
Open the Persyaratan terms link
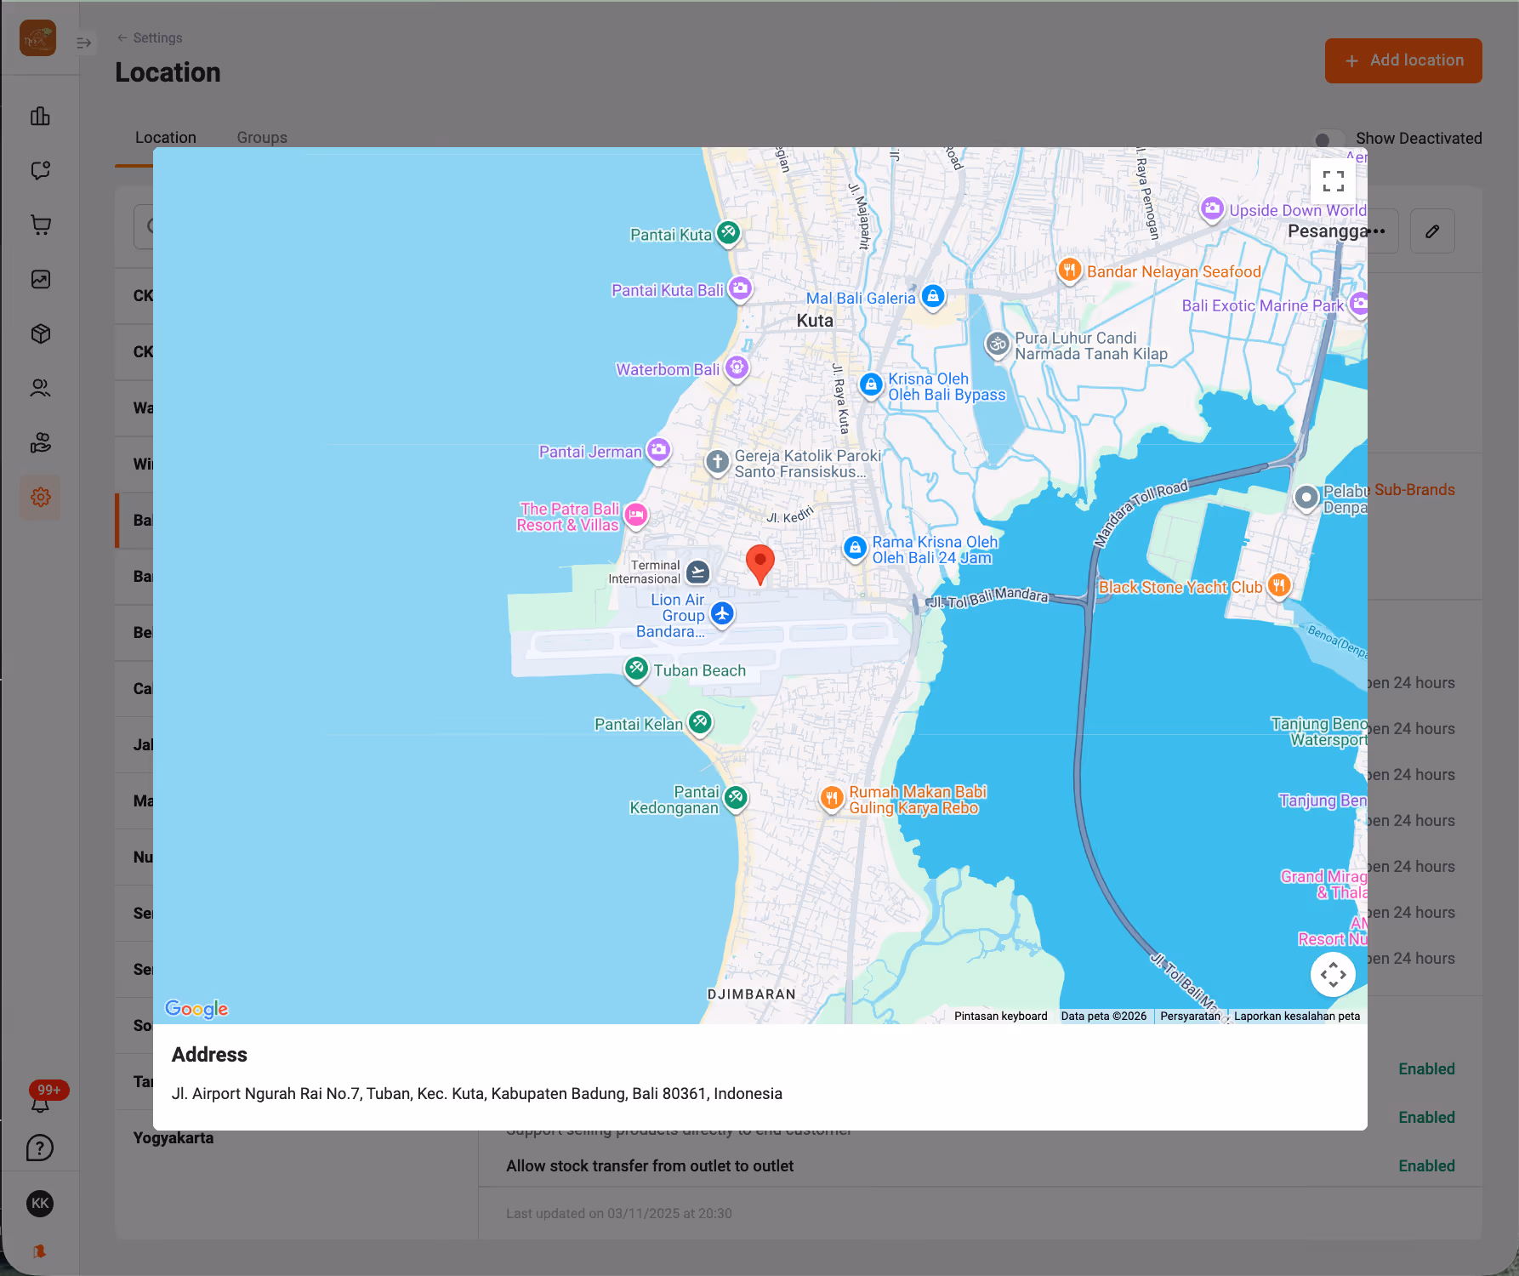point(1190,1016)
